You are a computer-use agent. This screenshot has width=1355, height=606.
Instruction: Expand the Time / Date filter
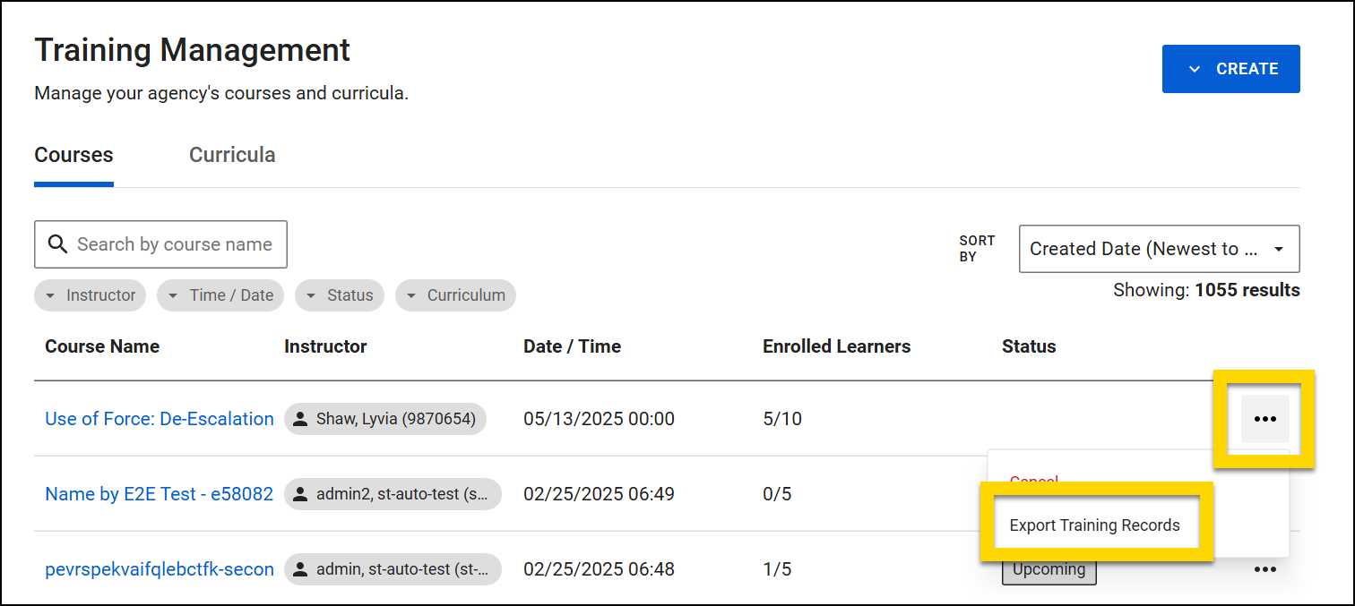(220, 294)
